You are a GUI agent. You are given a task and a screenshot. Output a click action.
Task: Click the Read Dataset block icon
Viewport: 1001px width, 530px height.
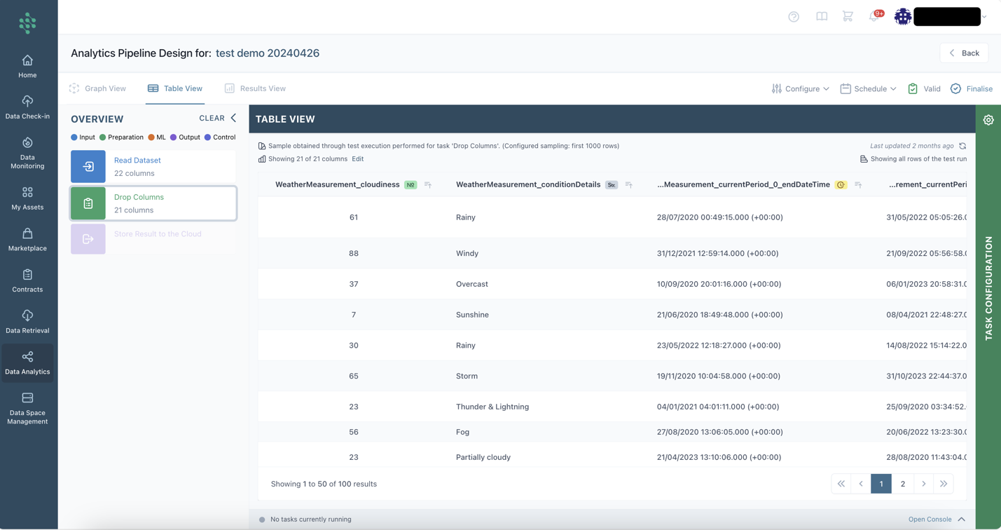[88, 167]
